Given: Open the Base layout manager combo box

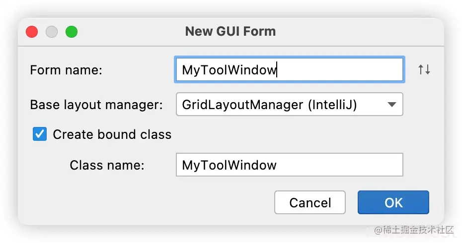Looking at the screenshot, I should (x=289, y=105).
